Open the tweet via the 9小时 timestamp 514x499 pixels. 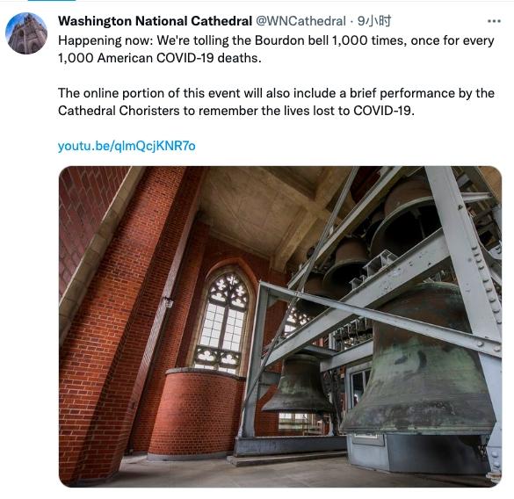[x=374, y=21]
